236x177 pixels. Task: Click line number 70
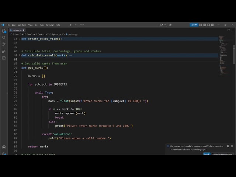coord(15,68)
